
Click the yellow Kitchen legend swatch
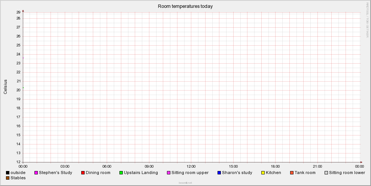[x=263, y=173]
